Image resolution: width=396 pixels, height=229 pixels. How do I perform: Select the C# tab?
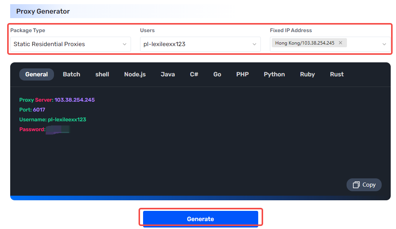[x=194, y=74]
